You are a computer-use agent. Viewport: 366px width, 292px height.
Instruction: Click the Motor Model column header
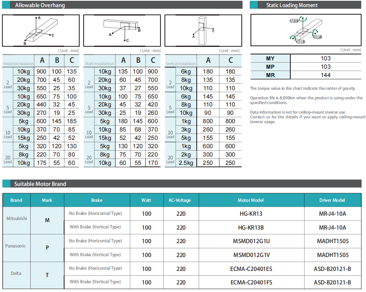[251, 200]
